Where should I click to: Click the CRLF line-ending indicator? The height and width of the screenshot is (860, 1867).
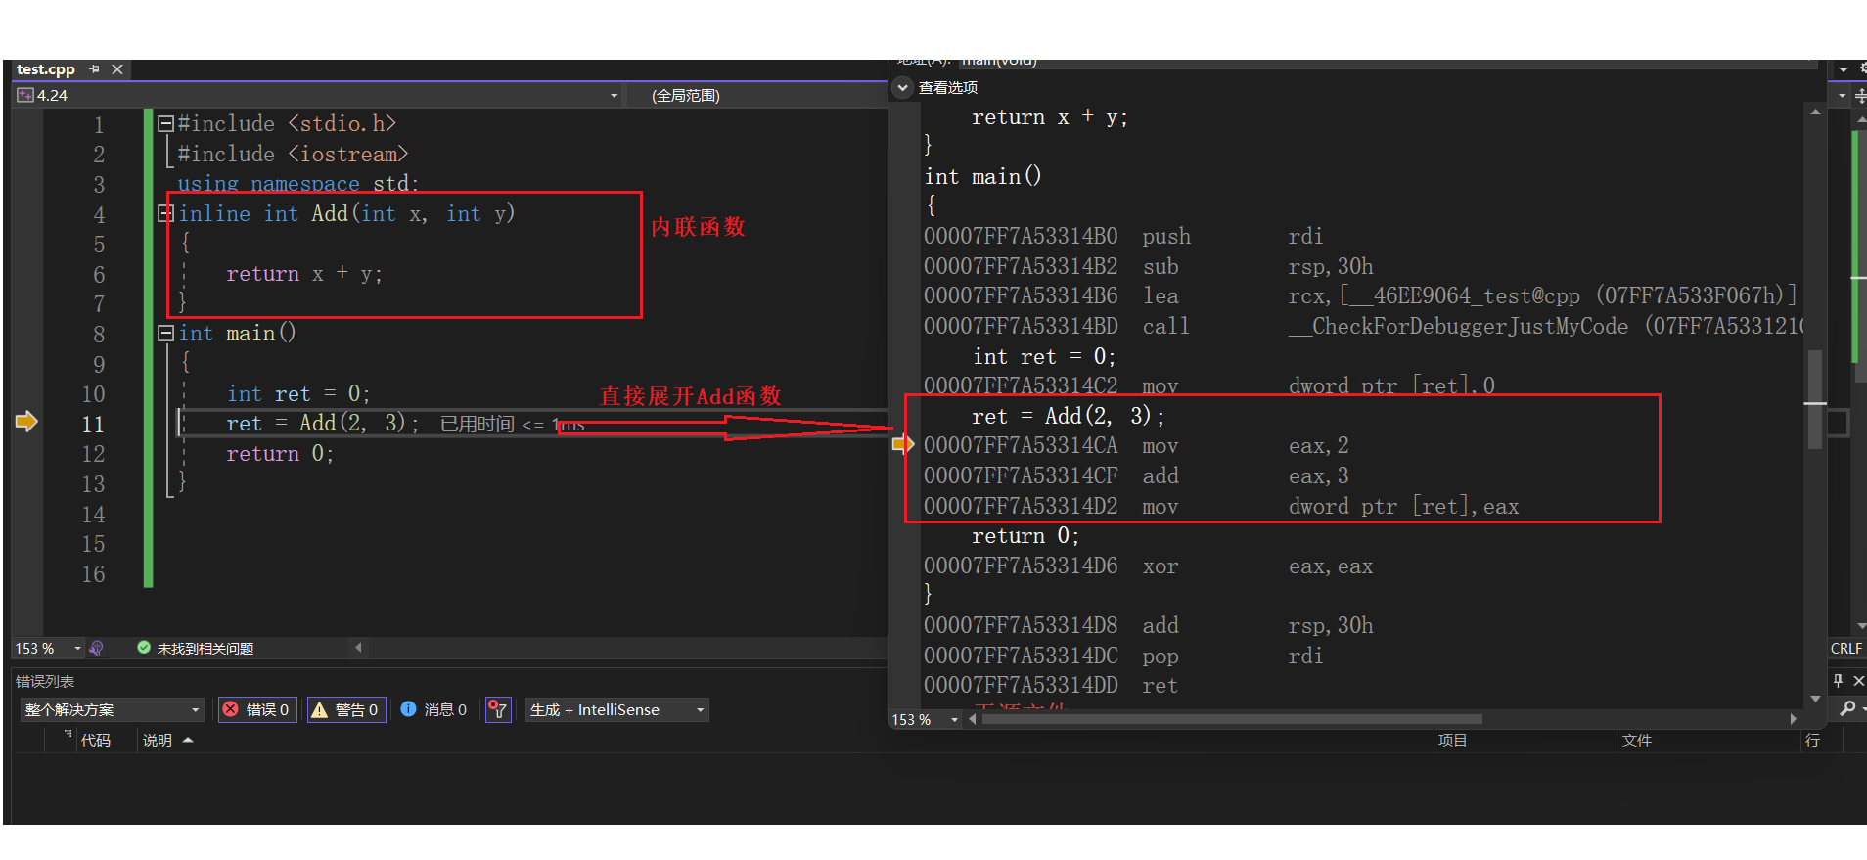(1845, 649)
